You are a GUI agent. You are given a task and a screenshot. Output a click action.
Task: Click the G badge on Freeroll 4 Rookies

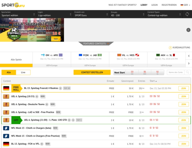[60, 88]
